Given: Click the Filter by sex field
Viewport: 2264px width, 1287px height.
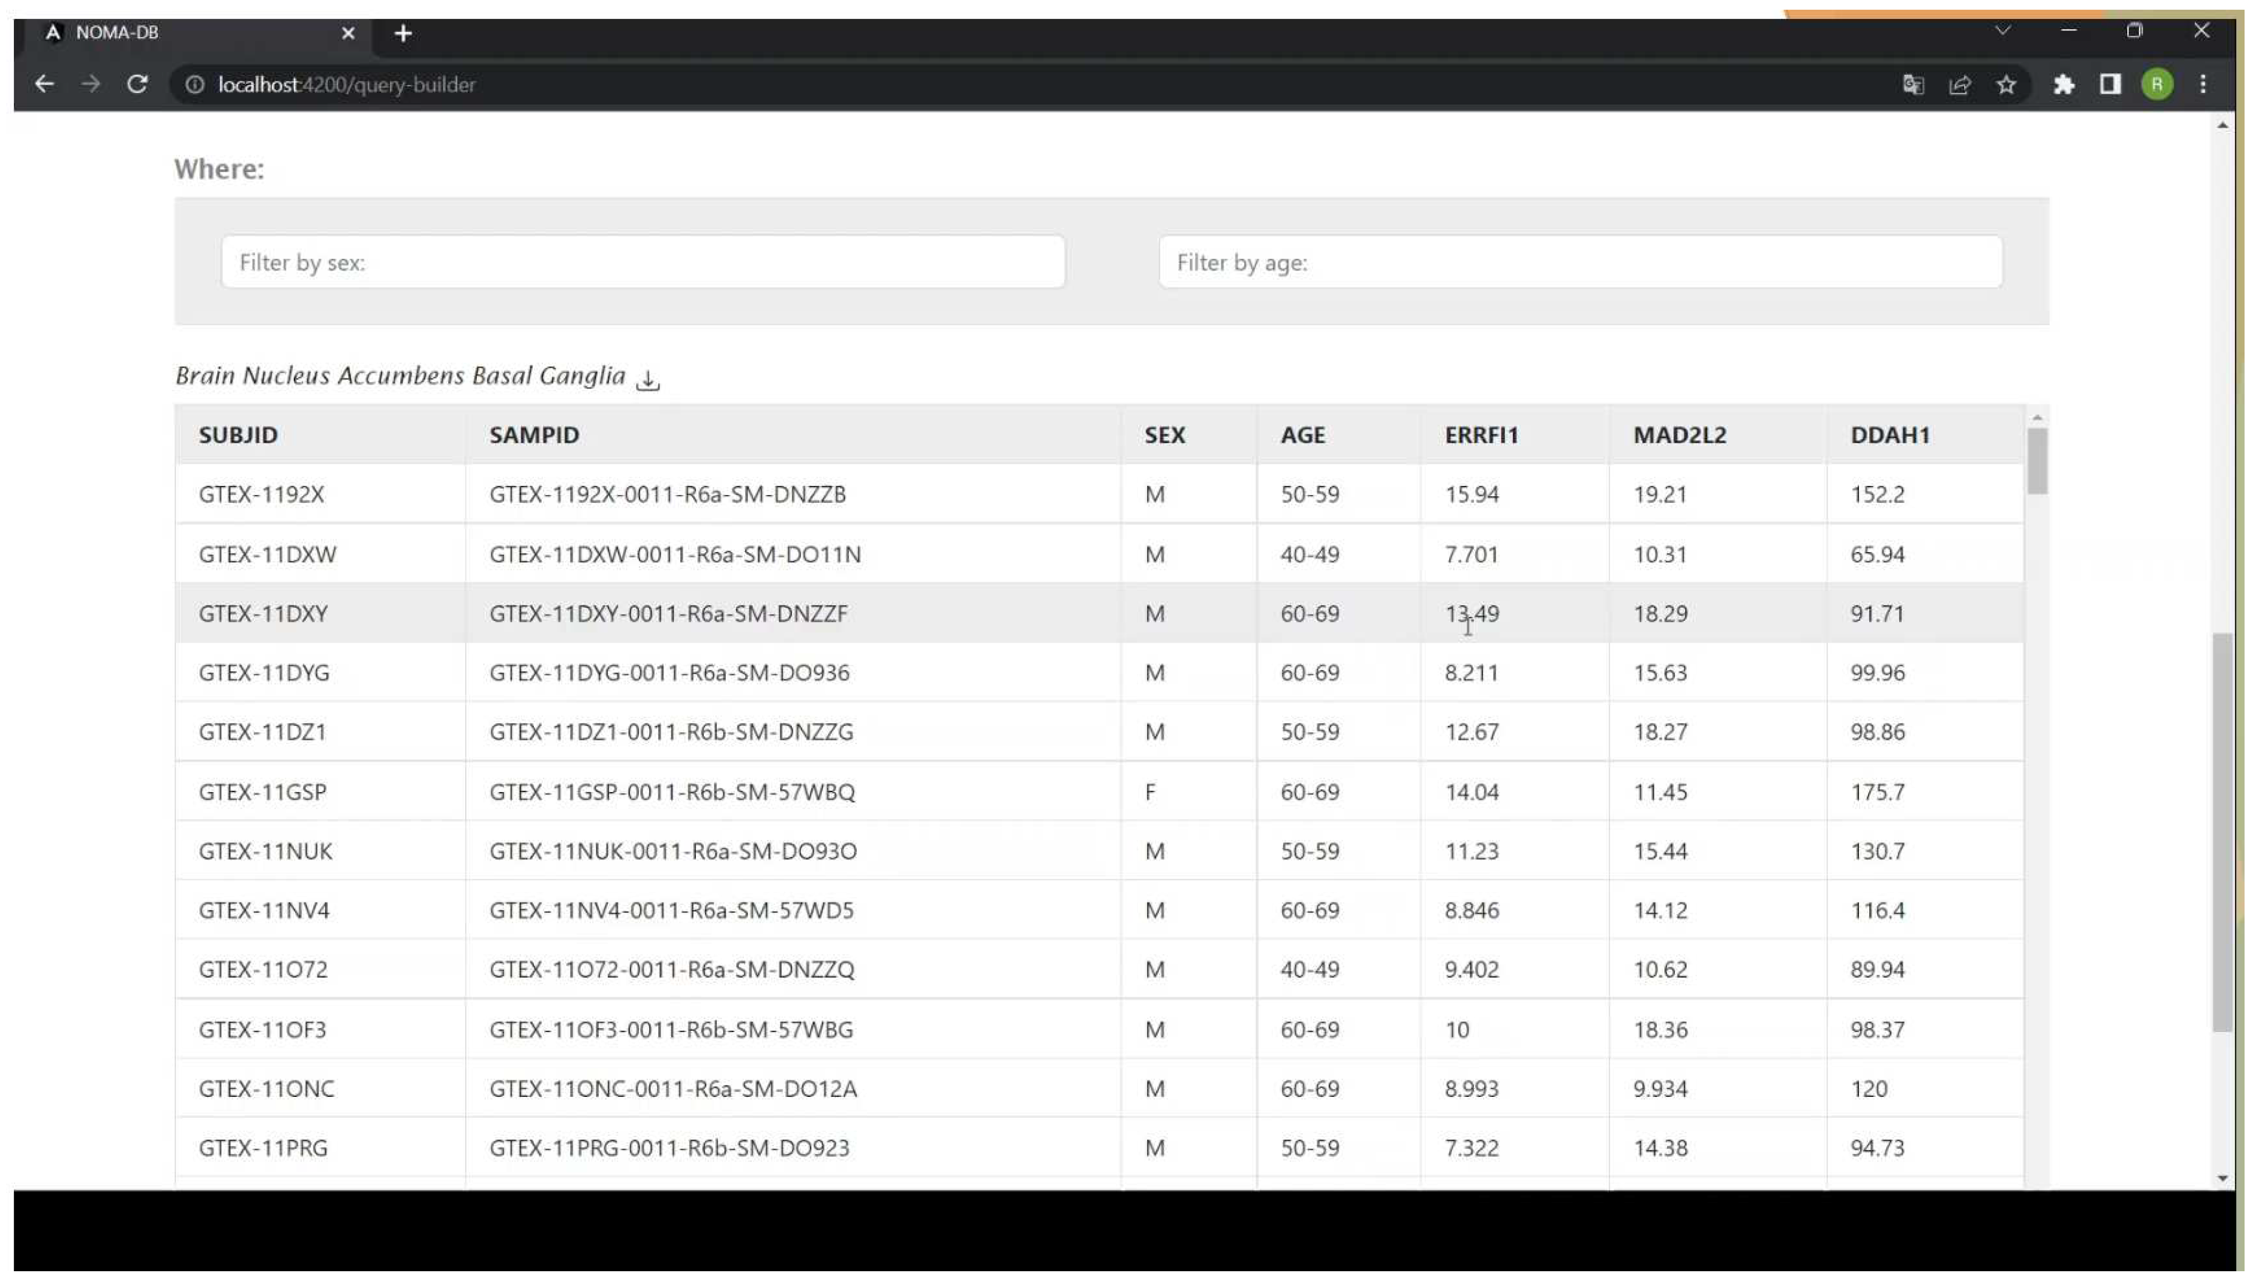Looking at the screenshot, I should [x=643, y=262].
